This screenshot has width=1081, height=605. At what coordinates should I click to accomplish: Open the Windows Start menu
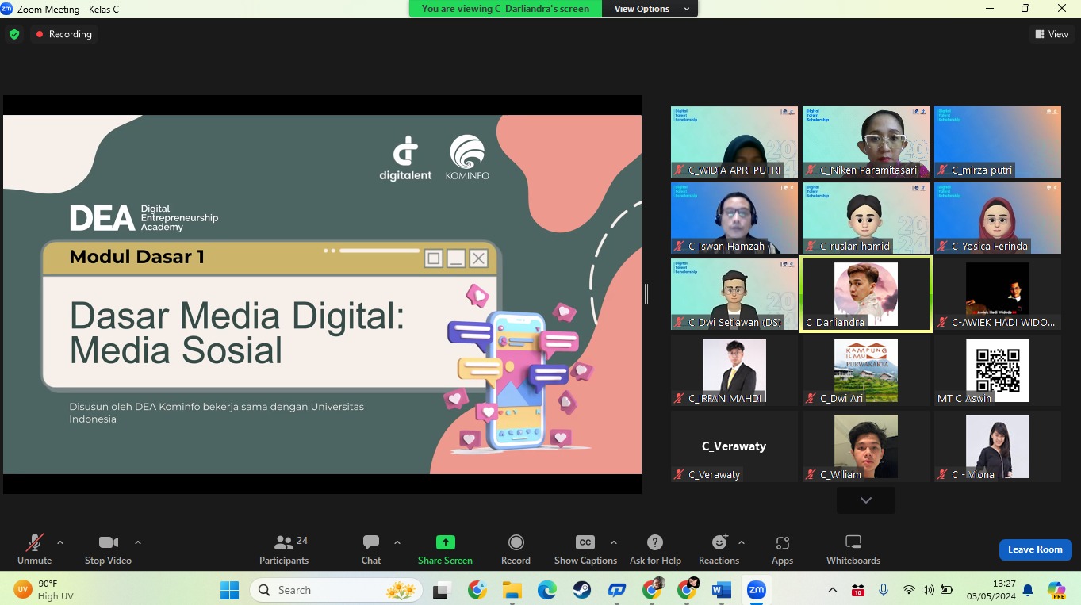[229, 590]
